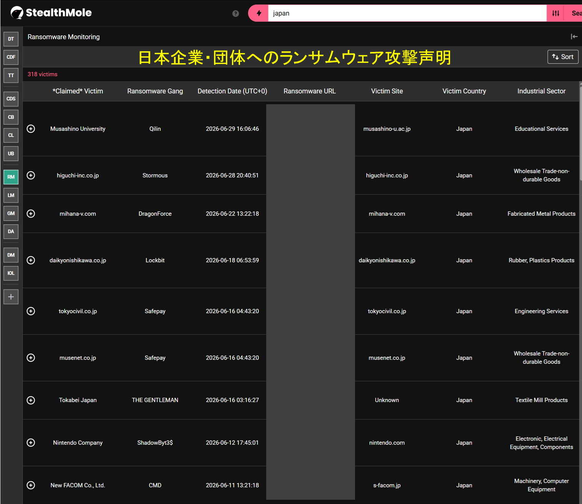Open the DM sidebar module

click(x=11, y=255)
